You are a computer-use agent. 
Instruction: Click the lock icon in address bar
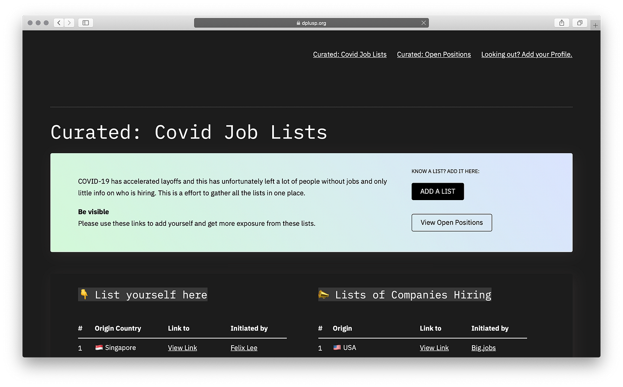point(298,23)
